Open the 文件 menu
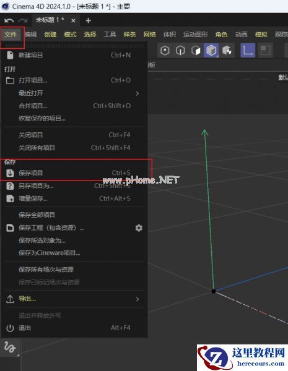 11,35
